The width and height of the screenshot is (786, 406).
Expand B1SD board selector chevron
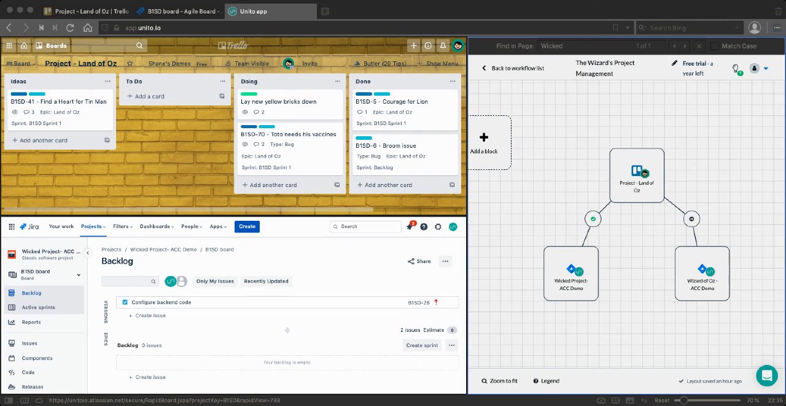(x=79, y=275)
